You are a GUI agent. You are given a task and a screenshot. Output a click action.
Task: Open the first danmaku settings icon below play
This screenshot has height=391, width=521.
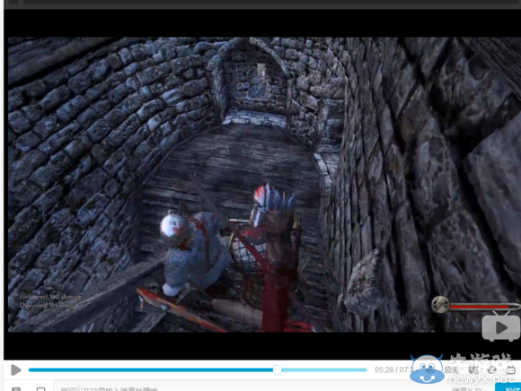coord(16,388)
